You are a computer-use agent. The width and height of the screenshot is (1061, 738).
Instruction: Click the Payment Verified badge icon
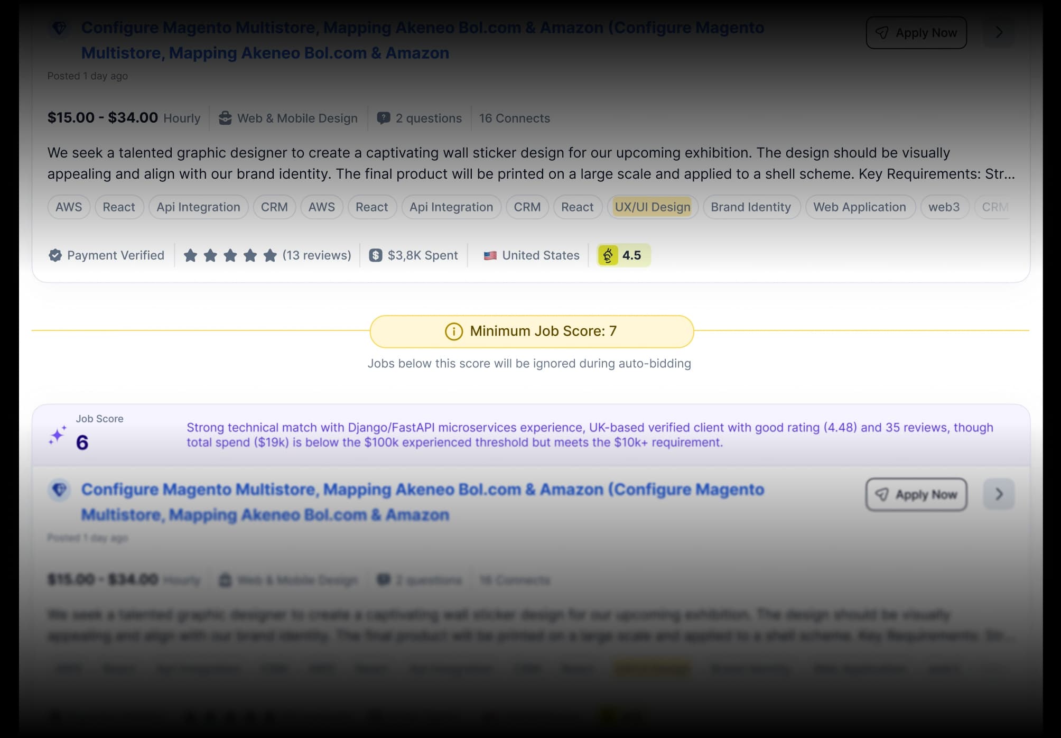(x=55, y=255)
